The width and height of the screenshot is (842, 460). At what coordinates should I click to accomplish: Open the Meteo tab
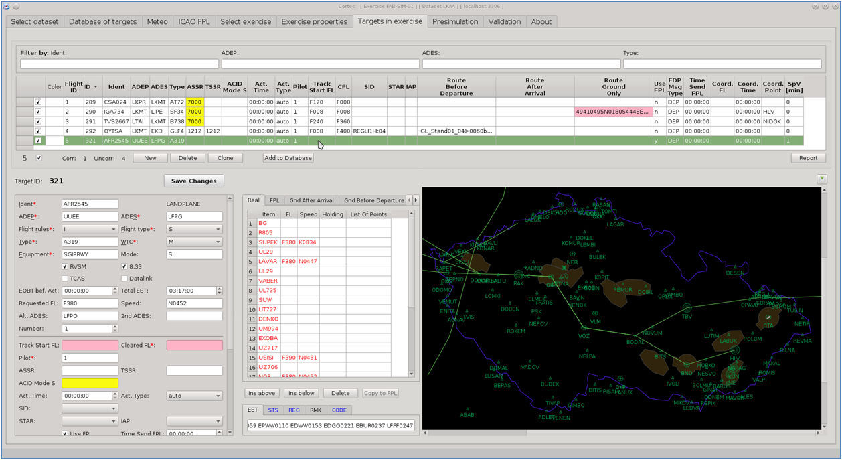tap(157, 21)
